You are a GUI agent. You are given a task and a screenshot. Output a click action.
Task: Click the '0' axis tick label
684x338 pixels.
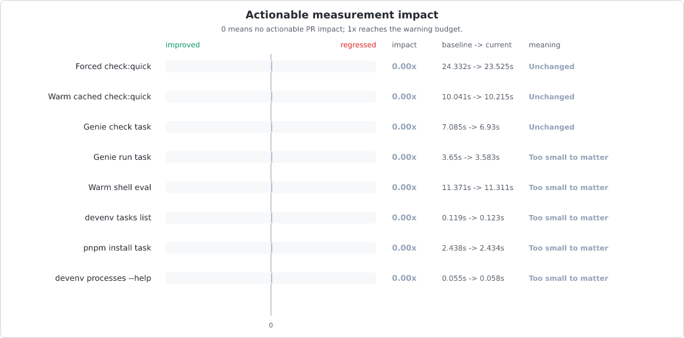click(271, 325)
